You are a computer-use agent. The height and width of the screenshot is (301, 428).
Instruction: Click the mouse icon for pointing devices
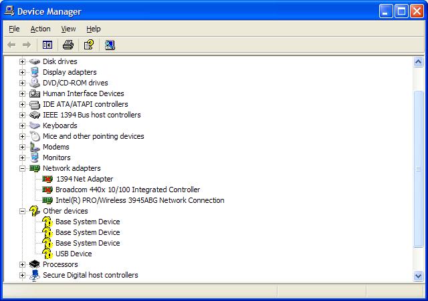(35, 136)
